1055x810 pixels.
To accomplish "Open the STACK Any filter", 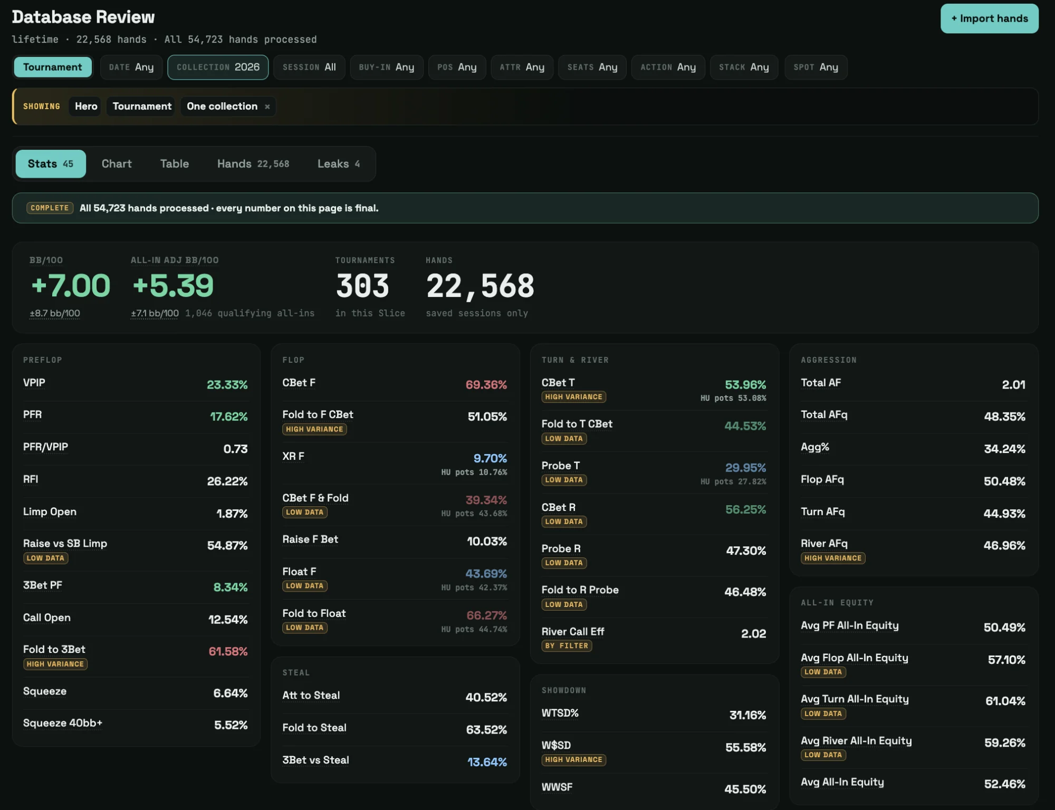I will tap(744, 67).
